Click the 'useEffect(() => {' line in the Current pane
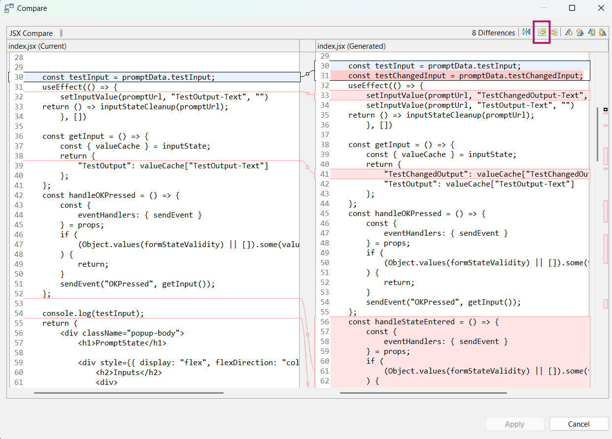 tap(80, 87)
